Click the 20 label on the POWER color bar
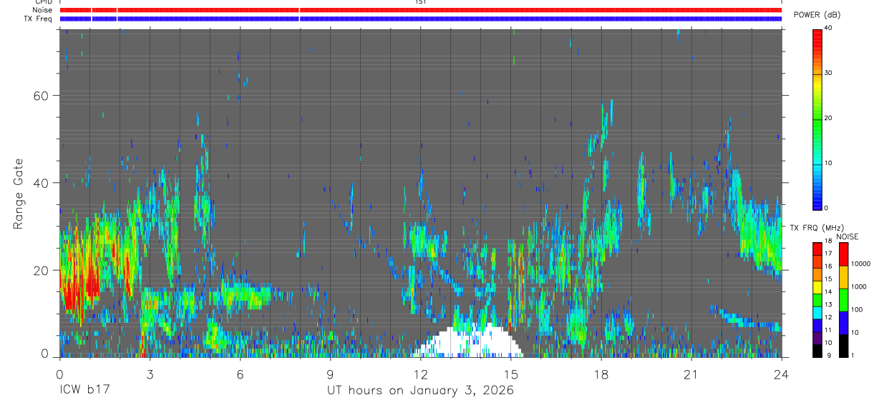Viewport: 879px width, 405px height. tap(828, 118)
